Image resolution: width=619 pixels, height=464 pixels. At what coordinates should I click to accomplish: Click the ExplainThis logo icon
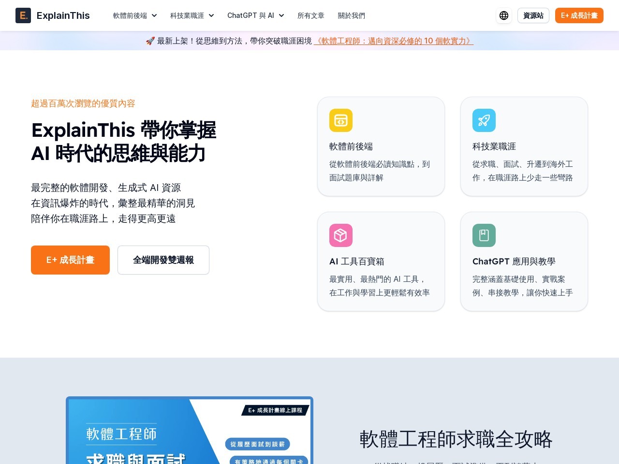click(23, 15)
